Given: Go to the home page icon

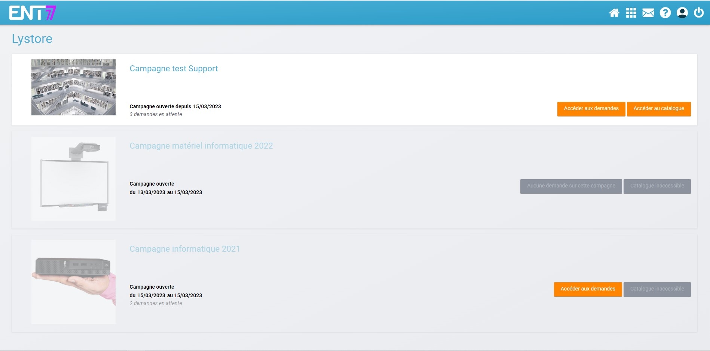Looking at the screenshot, I should [614, 13].
